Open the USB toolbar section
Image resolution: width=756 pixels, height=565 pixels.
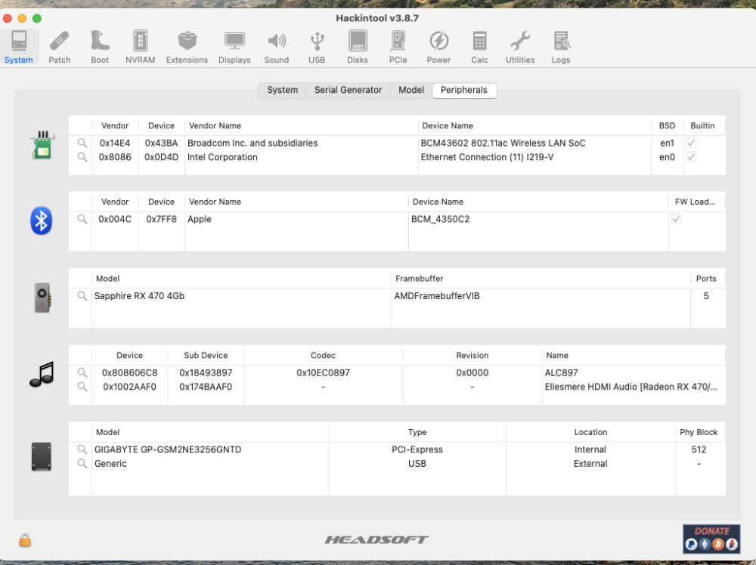coord(317,47)
